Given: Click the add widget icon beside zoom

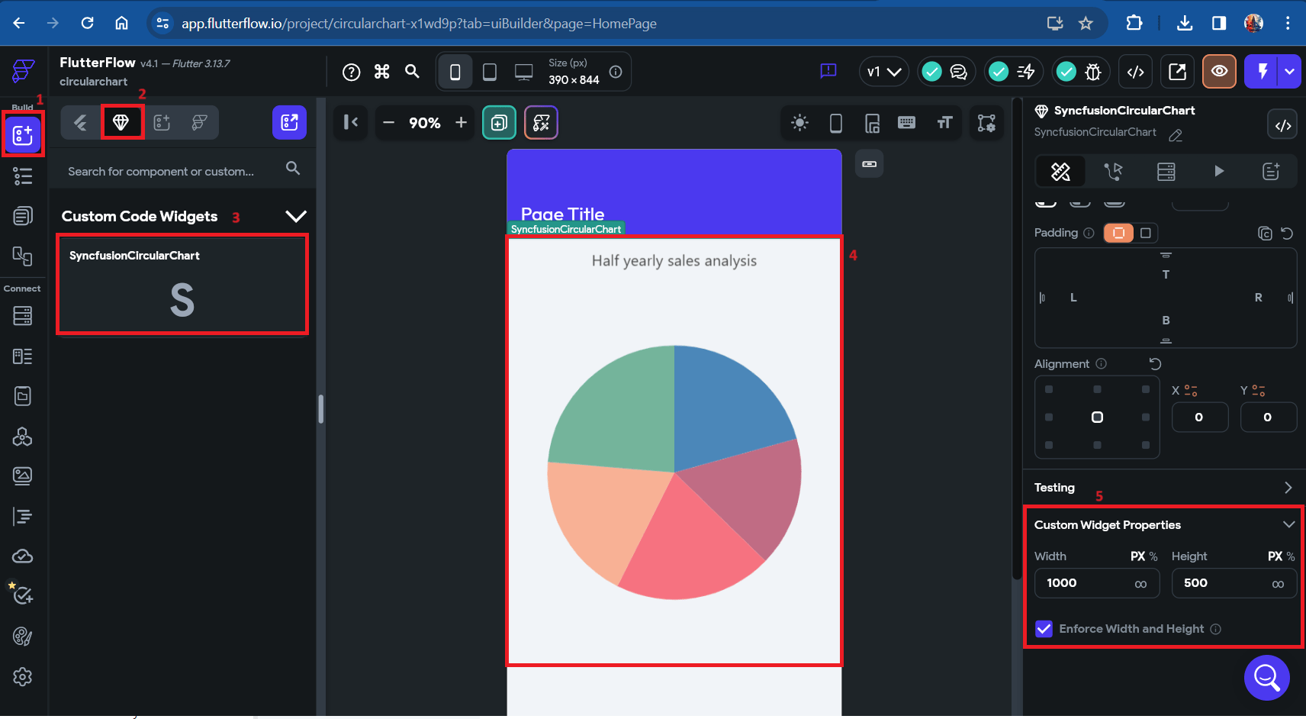Looking at the screenshot, I should tap(499, 123).
